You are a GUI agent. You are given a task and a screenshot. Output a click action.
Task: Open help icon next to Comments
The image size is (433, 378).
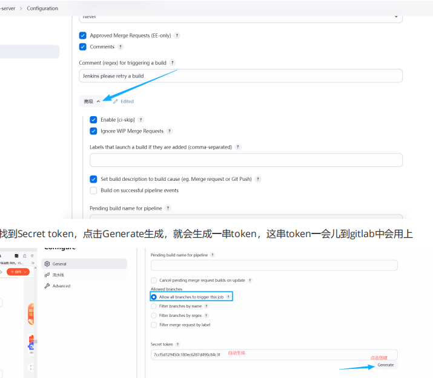pyautogui.click(x=121, y=47)
